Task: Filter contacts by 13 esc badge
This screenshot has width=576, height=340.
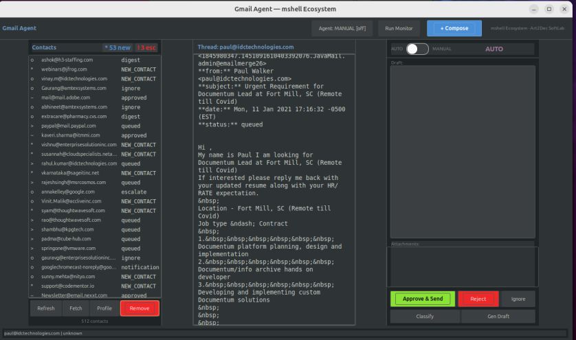Action: [x=146, y=47]
